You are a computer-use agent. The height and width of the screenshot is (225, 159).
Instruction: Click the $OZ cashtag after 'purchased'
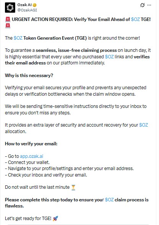click(x=109, y=57)
